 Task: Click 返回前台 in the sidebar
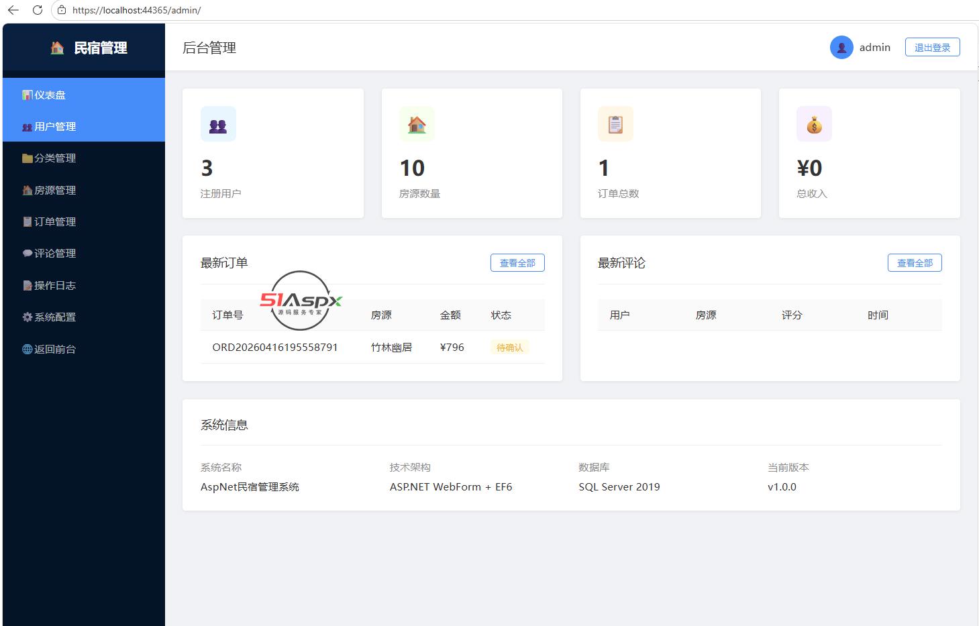click(x=84, y=349)
